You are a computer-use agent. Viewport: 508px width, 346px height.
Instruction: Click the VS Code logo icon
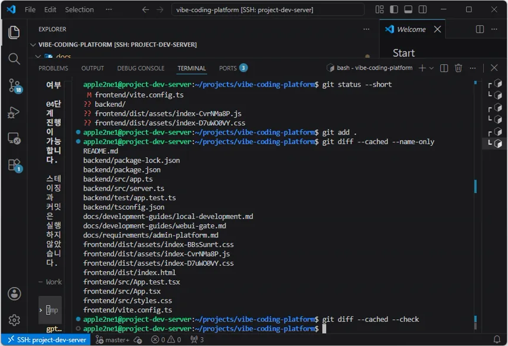coord(11,9)
